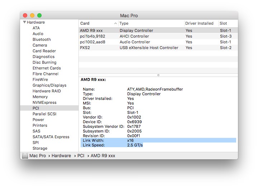Click the Slot-2 cell
Image resolution: width=258 pixels, height=188 pixels.
click(226, 48)
